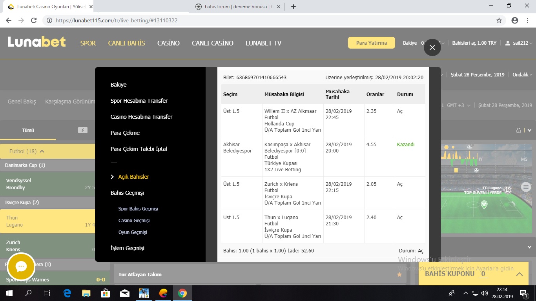This screenshot has width=536, height=301.
Task: Open Bakiye in the account menu
Action: [x=119, y=85]
